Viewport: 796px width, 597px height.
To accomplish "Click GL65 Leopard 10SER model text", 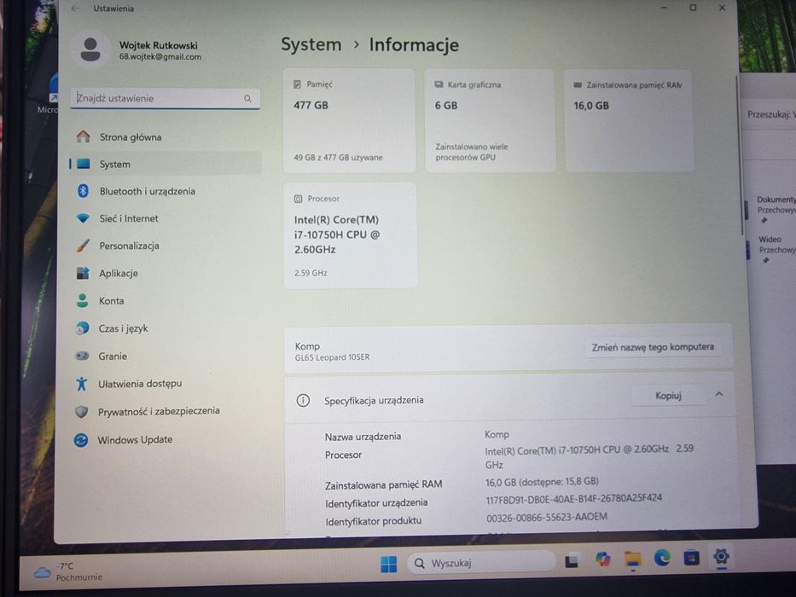I will click(332, 357).
